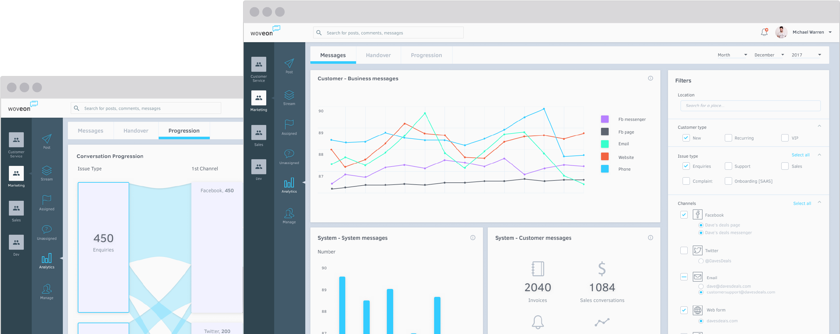Image resolution: width=840 pixels, height=334 pixels.
Task: Click the Fb messenger legend color swatch
Action: [x=605, y=119]
